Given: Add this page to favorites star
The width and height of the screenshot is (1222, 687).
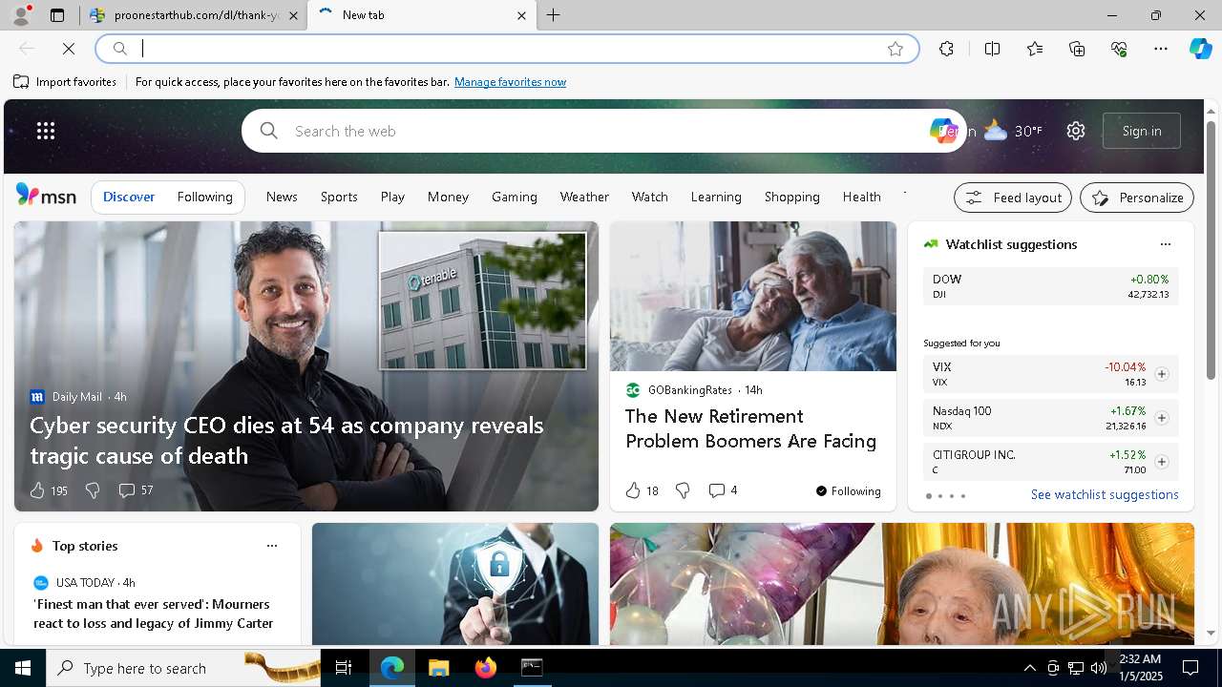Looking at the screenshot, I should coord(895,49).
